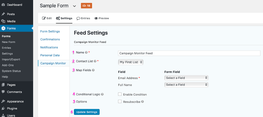Click the feed Name input field
This screenshot has height=117, width=263.
[189, 53]
